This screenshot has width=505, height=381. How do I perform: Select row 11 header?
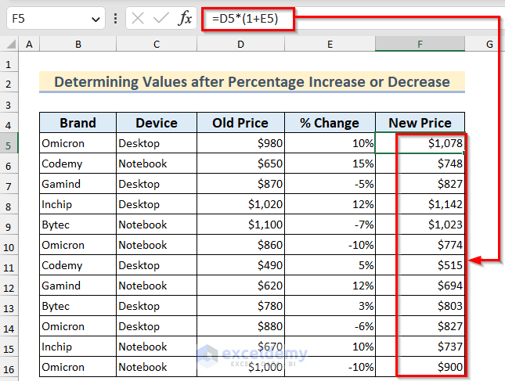pyautogui.click(x=9, y=268)
